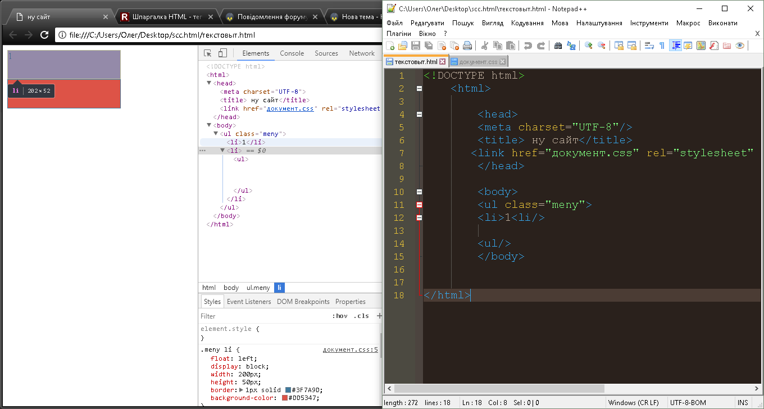The width and height of the screenshot is (764, 409).
Task: Collapse the ul class="meny" tree node
Action: (216, 134)
